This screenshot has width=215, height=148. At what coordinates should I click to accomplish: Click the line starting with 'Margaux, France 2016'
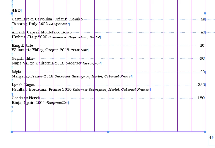[x=71, y=76]
